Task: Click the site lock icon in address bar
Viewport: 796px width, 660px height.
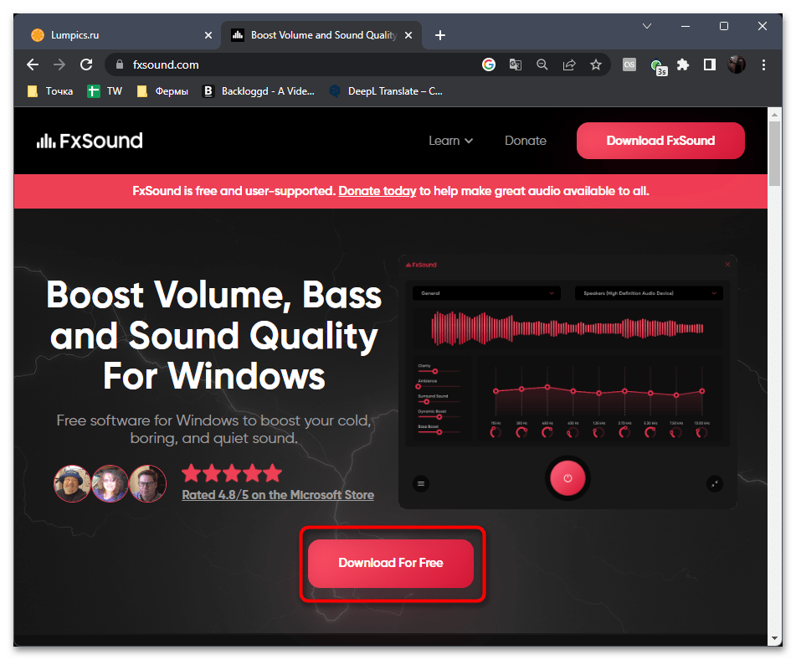Action: coord(120,64)
